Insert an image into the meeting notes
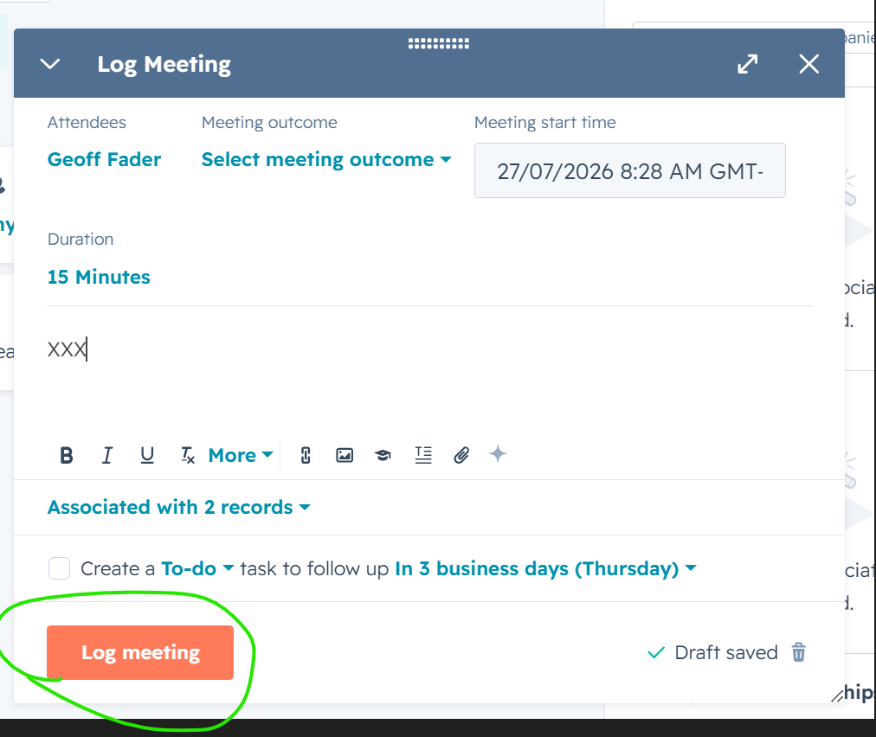Image resolution: width=876 pixels, height=737 pixels. pyautogui.click(x=345, y=456)
